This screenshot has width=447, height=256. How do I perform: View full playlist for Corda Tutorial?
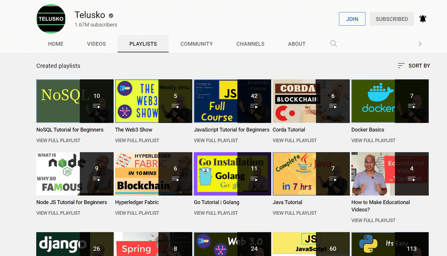click(x=295, y=140)
